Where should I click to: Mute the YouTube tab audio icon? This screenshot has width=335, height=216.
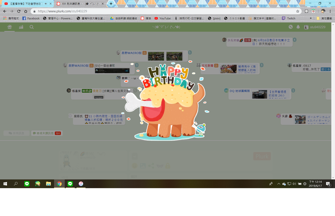tap(46, 4)
